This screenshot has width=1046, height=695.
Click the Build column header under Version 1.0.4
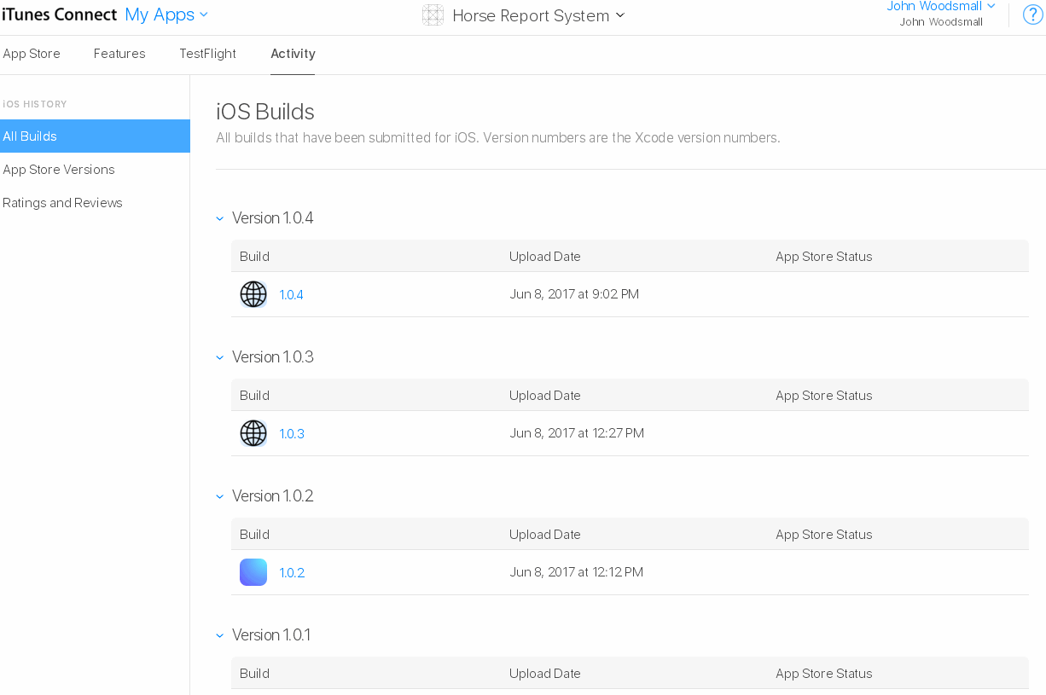pos(254,257)
